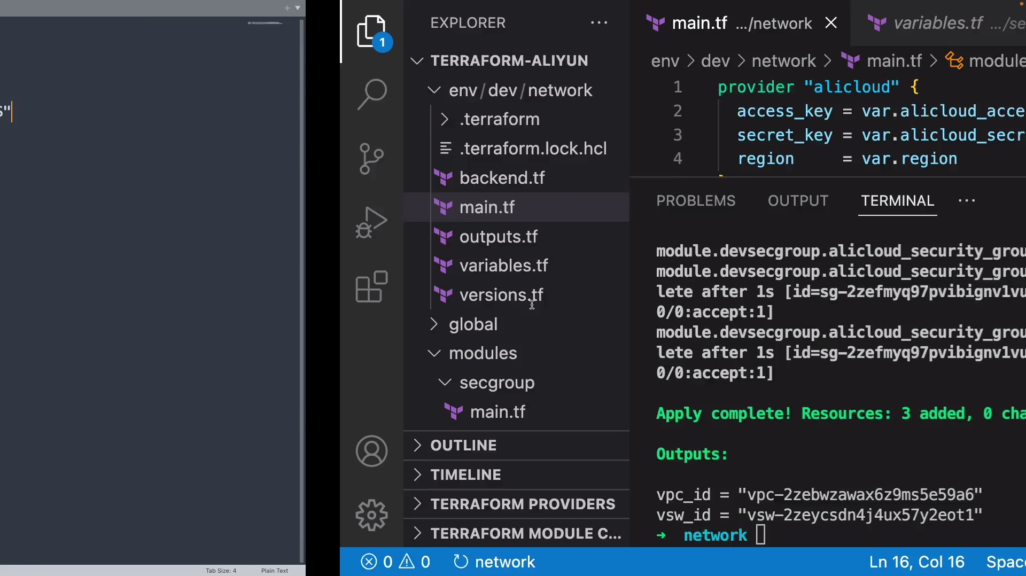Collapse the secgroup folder

coord(496,383)
